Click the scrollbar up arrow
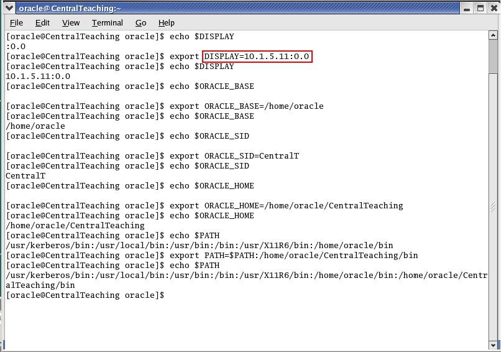Screen dimensions: 501x352 (x=493, y=35)
